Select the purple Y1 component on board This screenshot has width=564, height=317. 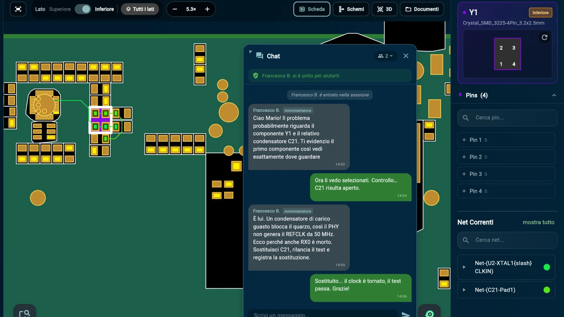point(100,120)
